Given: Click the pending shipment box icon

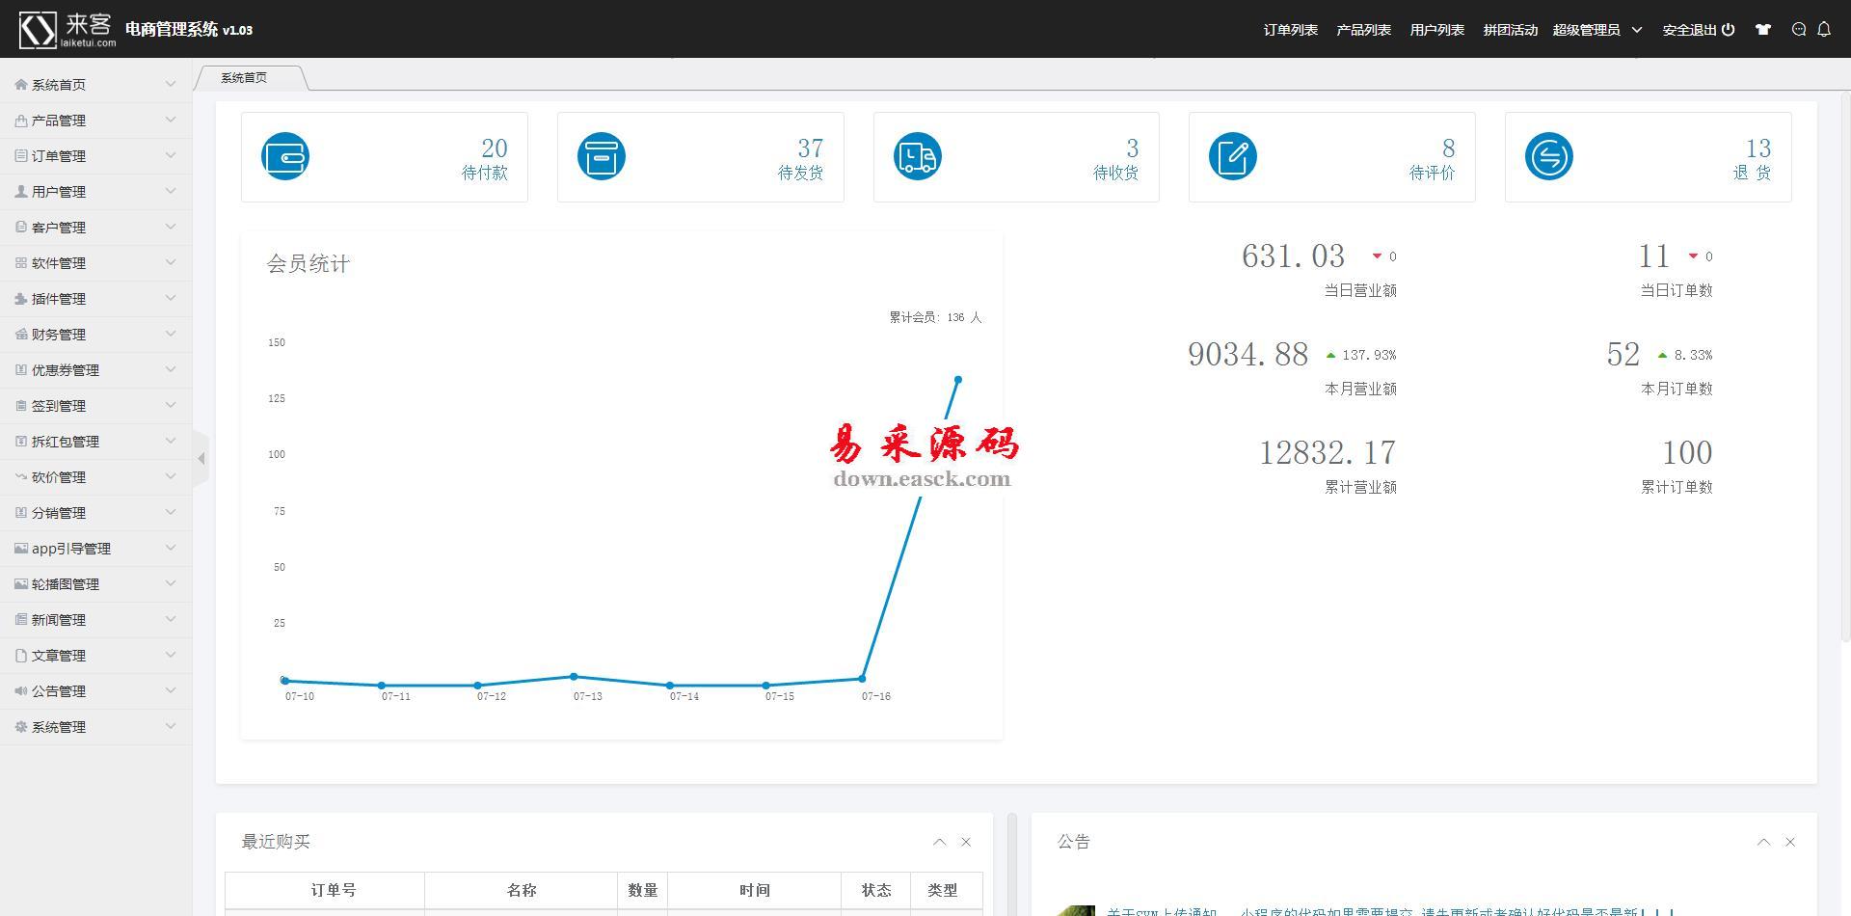Looking at the screenshot, I should pos(602,156).
